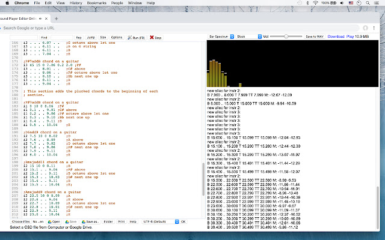Click the Run (F9) button
Viewport: 385px width, 240px height.
coord(137,37)
